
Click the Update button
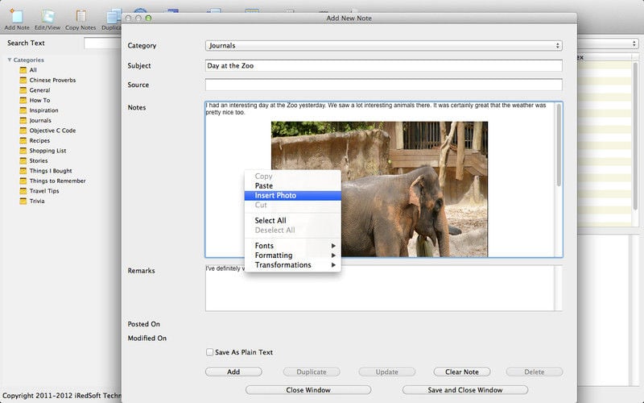coord(386,372)
